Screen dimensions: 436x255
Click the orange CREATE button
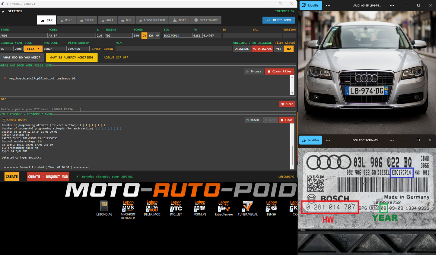click(x=12, y=177)
